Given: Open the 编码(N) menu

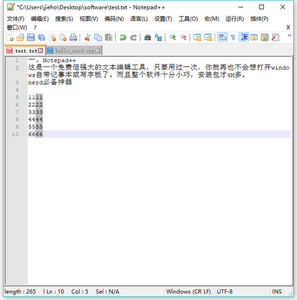Looking at the screenshot, I should tap(114, 19).
